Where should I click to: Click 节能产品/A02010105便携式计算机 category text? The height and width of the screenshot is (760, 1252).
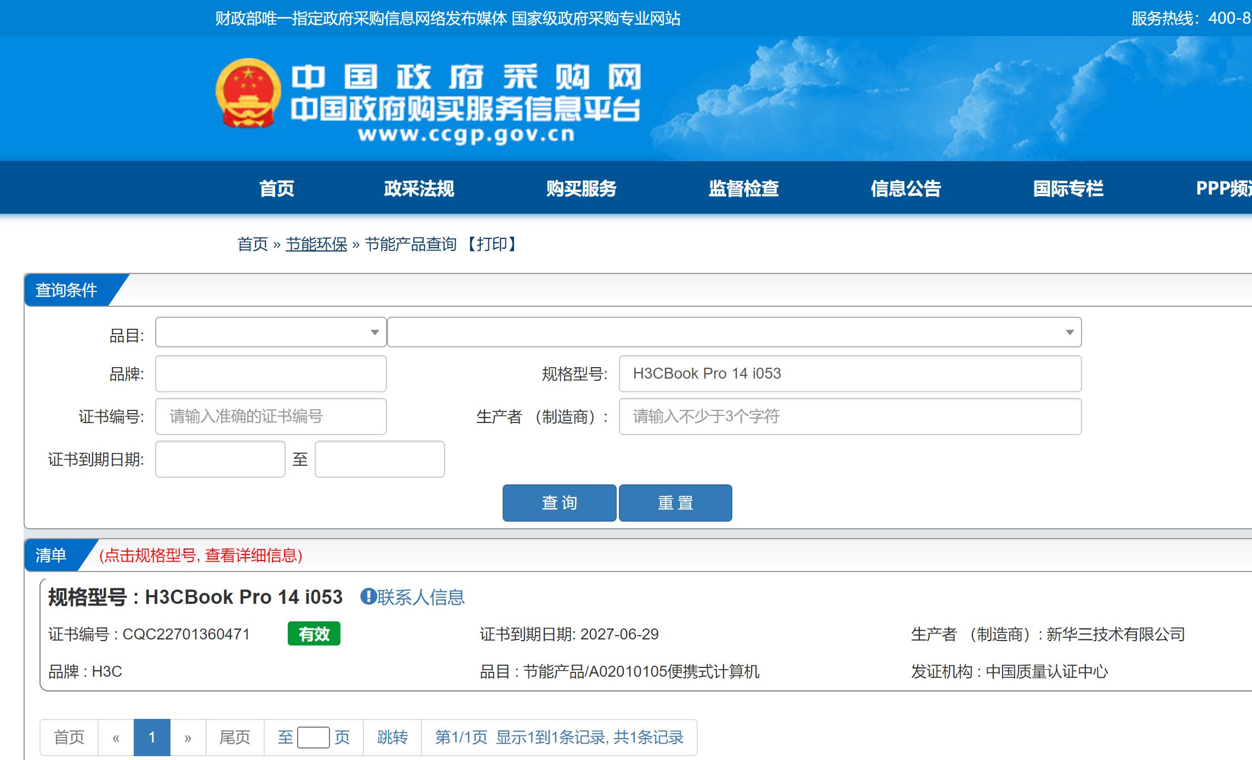(x=641, y=671)
